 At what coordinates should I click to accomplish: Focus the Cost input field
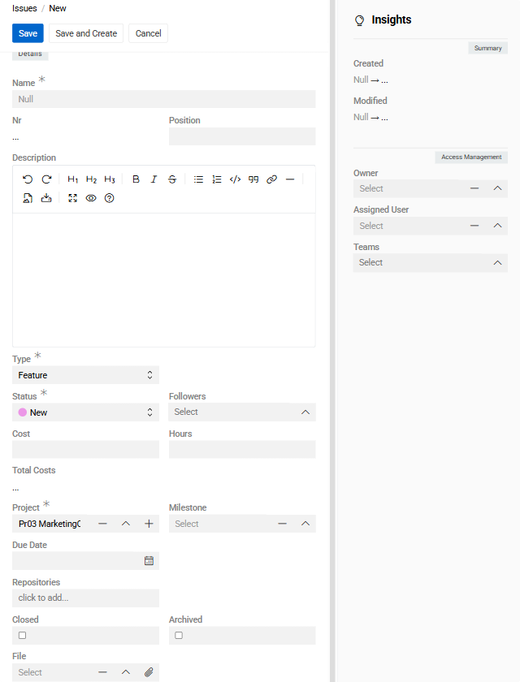click(x=86, y=449)
